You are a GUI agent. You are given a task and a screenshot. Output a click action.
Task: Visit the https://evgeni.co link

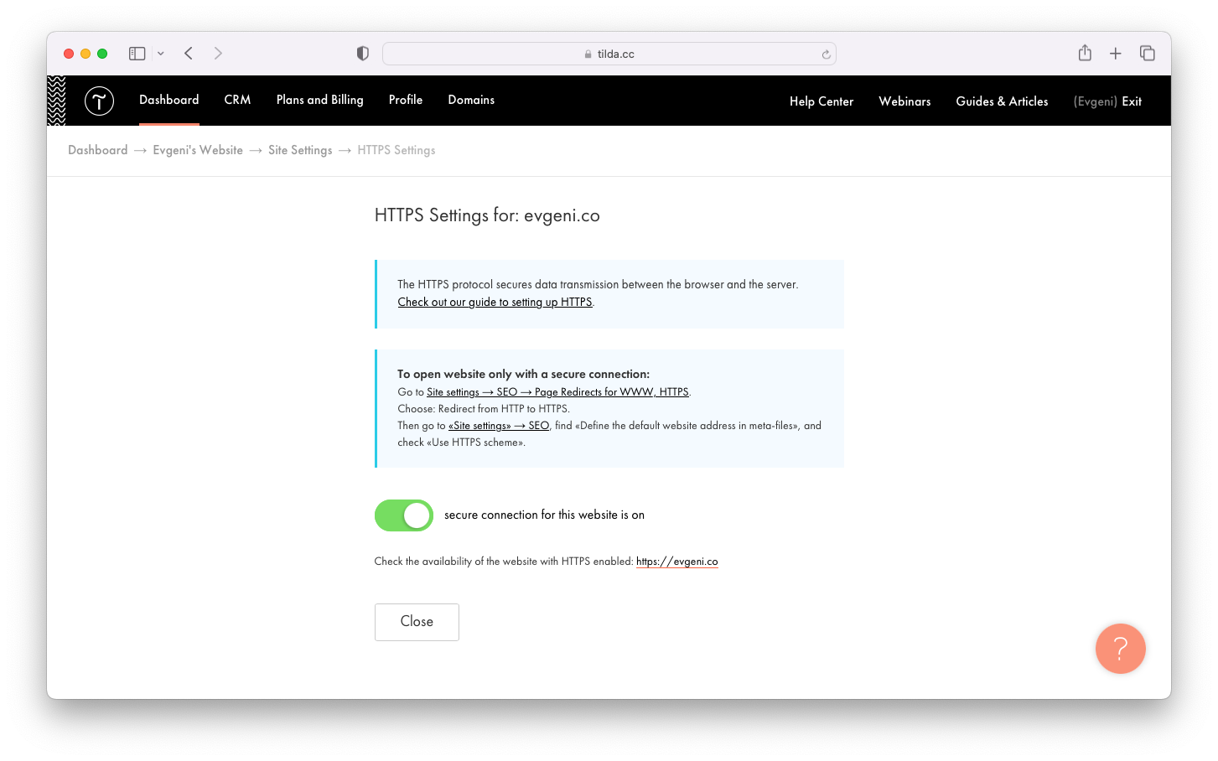coord(677,562)
